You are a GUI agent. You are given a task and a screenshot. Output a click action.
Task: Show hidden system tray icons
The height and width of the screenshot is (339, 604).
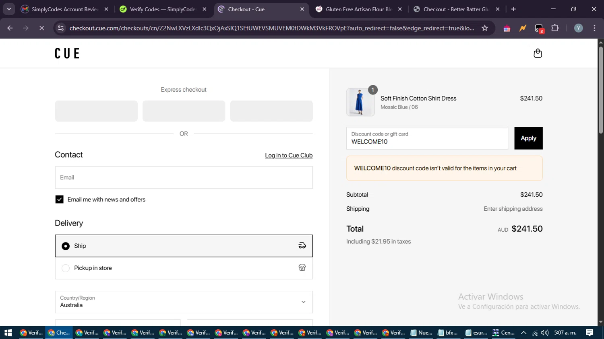(x=523, y=333)
